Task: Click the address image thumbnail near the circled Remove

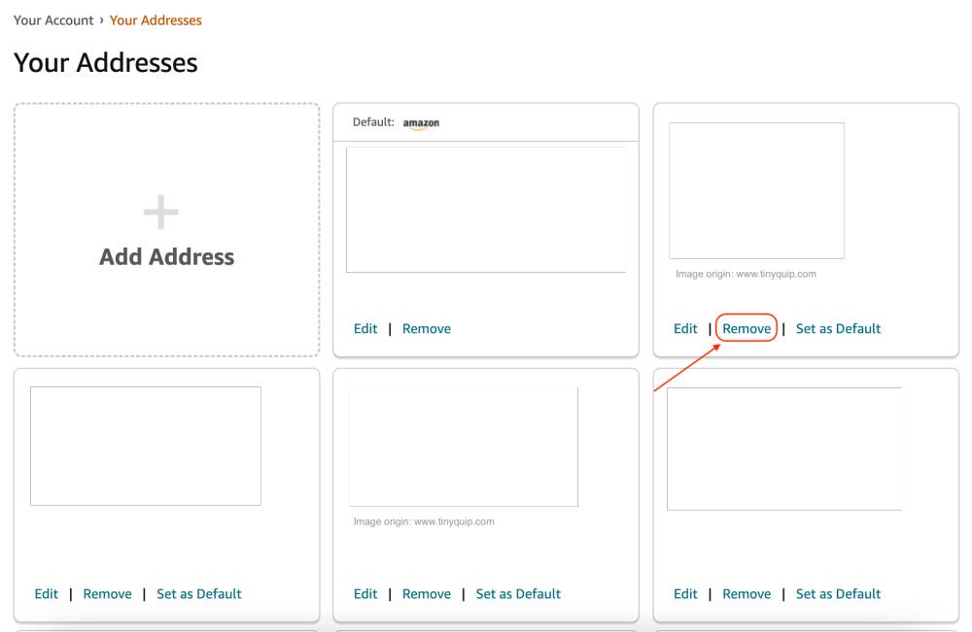Action: (x=757, y=189)
